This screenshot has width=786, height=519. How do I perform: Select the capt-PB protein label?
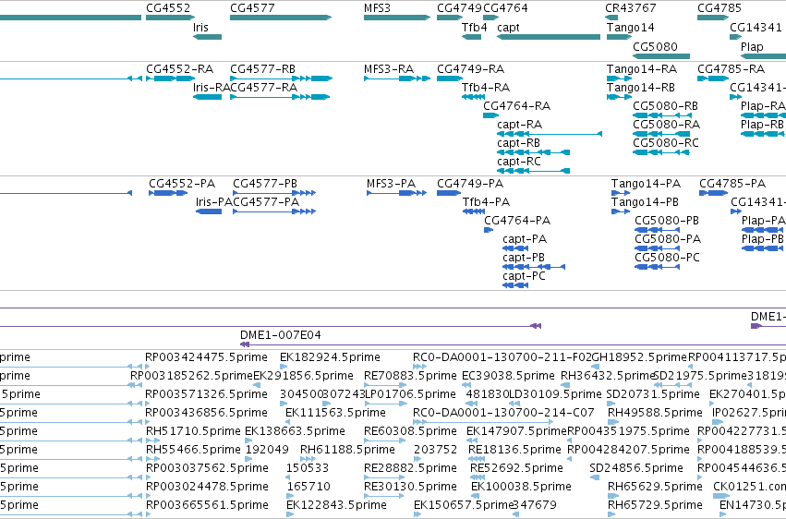[x=524, y=258]
